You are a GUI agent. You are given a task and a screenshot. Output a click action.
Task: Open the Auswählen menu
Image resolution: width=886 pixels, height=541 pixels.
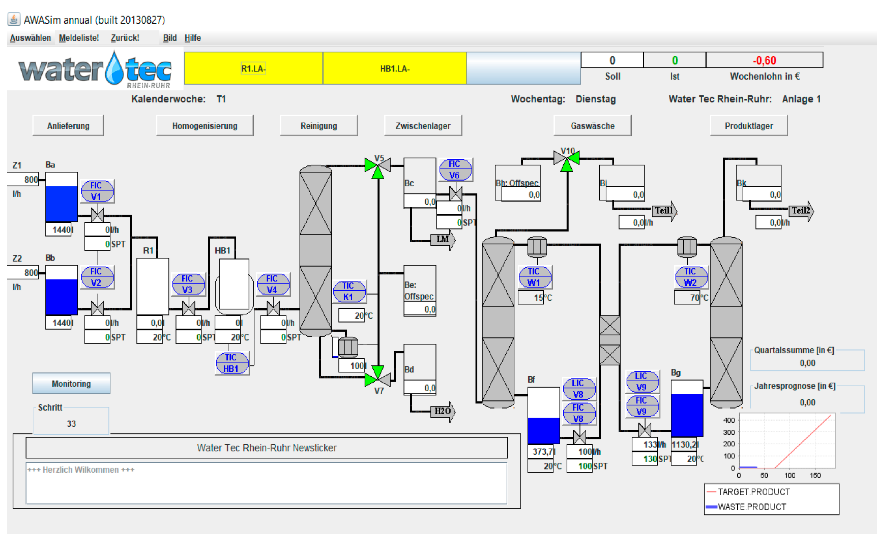30,38
